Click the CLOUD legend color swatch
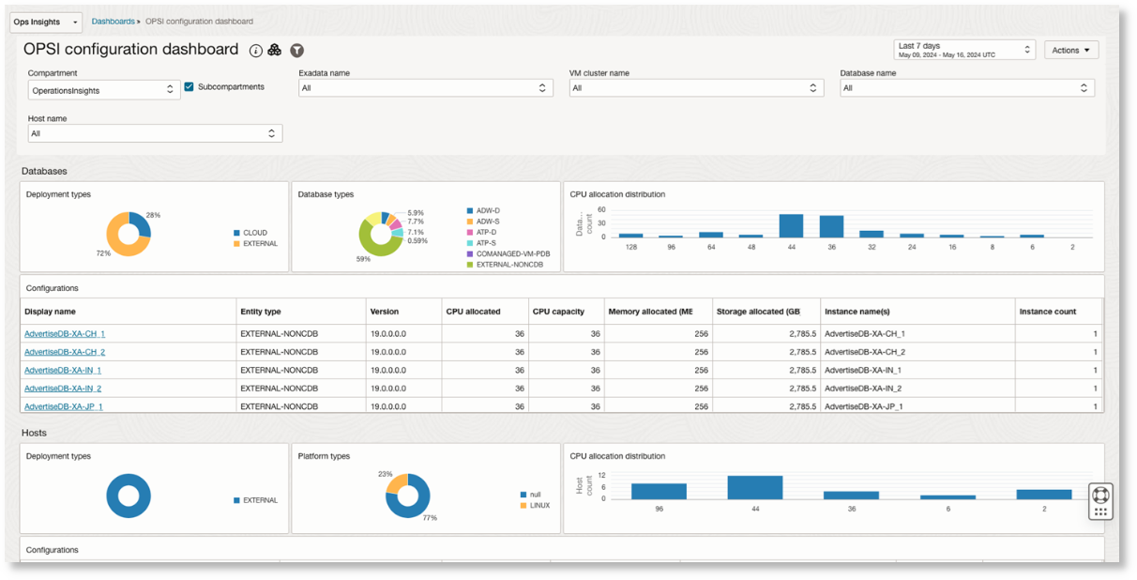This screenshot has height=580, width=1137. click(x=236, y=233)
